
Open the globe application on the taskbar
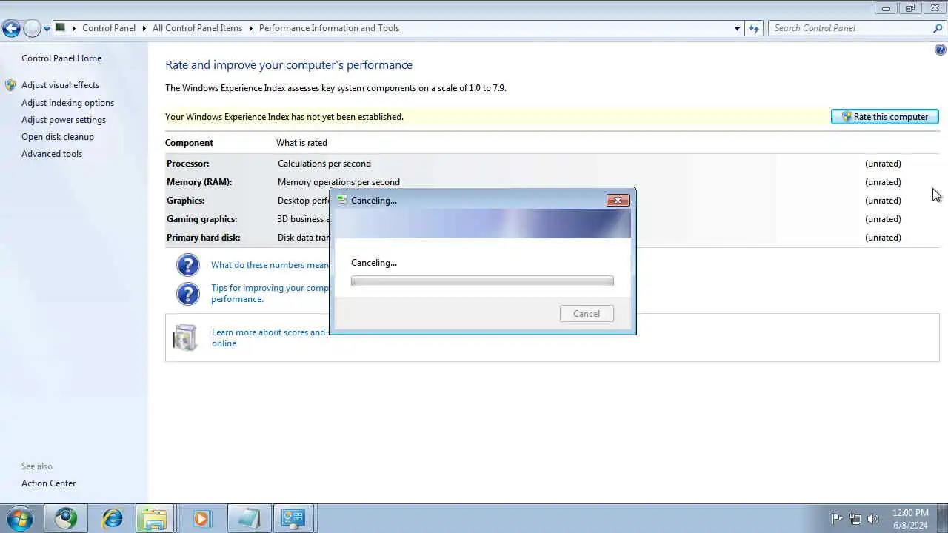pyautogui.click(x=66, y=518)
